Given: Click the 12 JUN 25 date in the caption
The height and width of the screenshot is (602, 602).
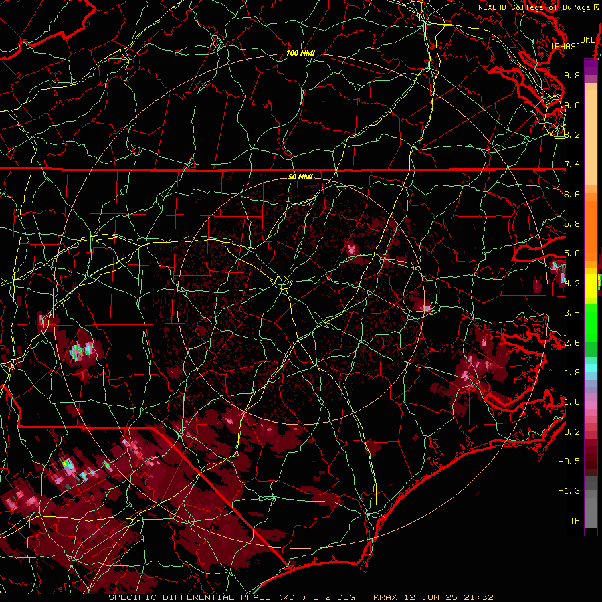Looking at the screenshot, I should (431, 597).
